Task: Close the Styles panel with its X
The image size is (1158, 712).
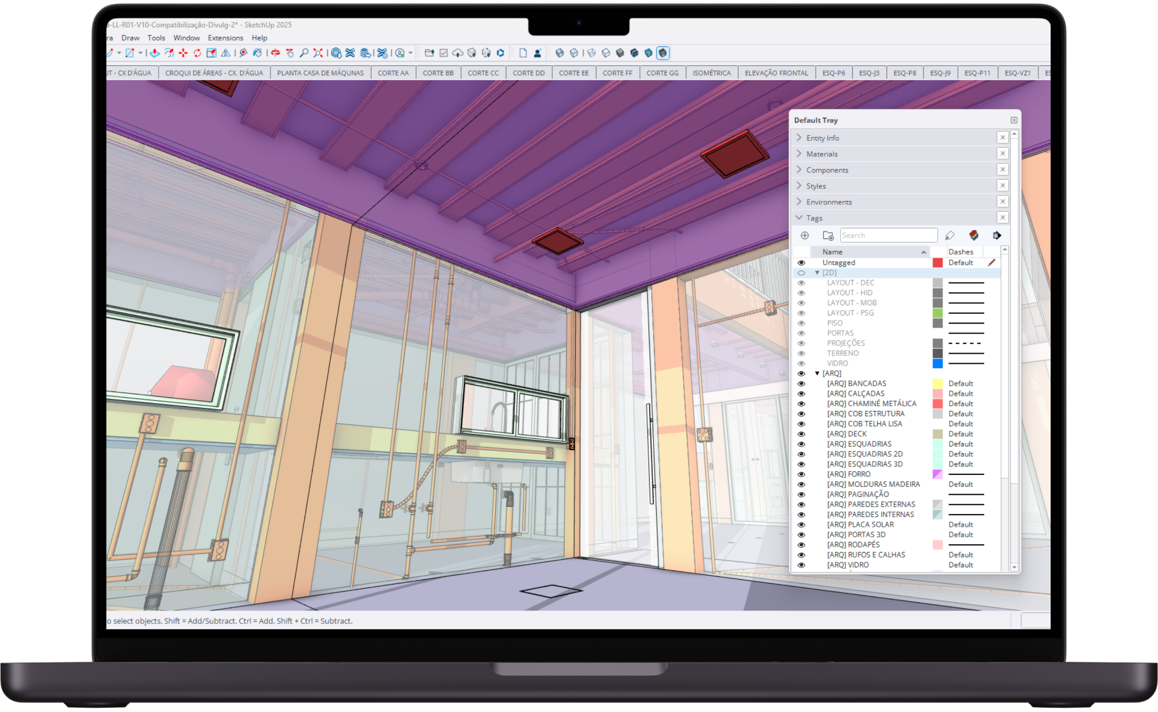Action: 1002,186
